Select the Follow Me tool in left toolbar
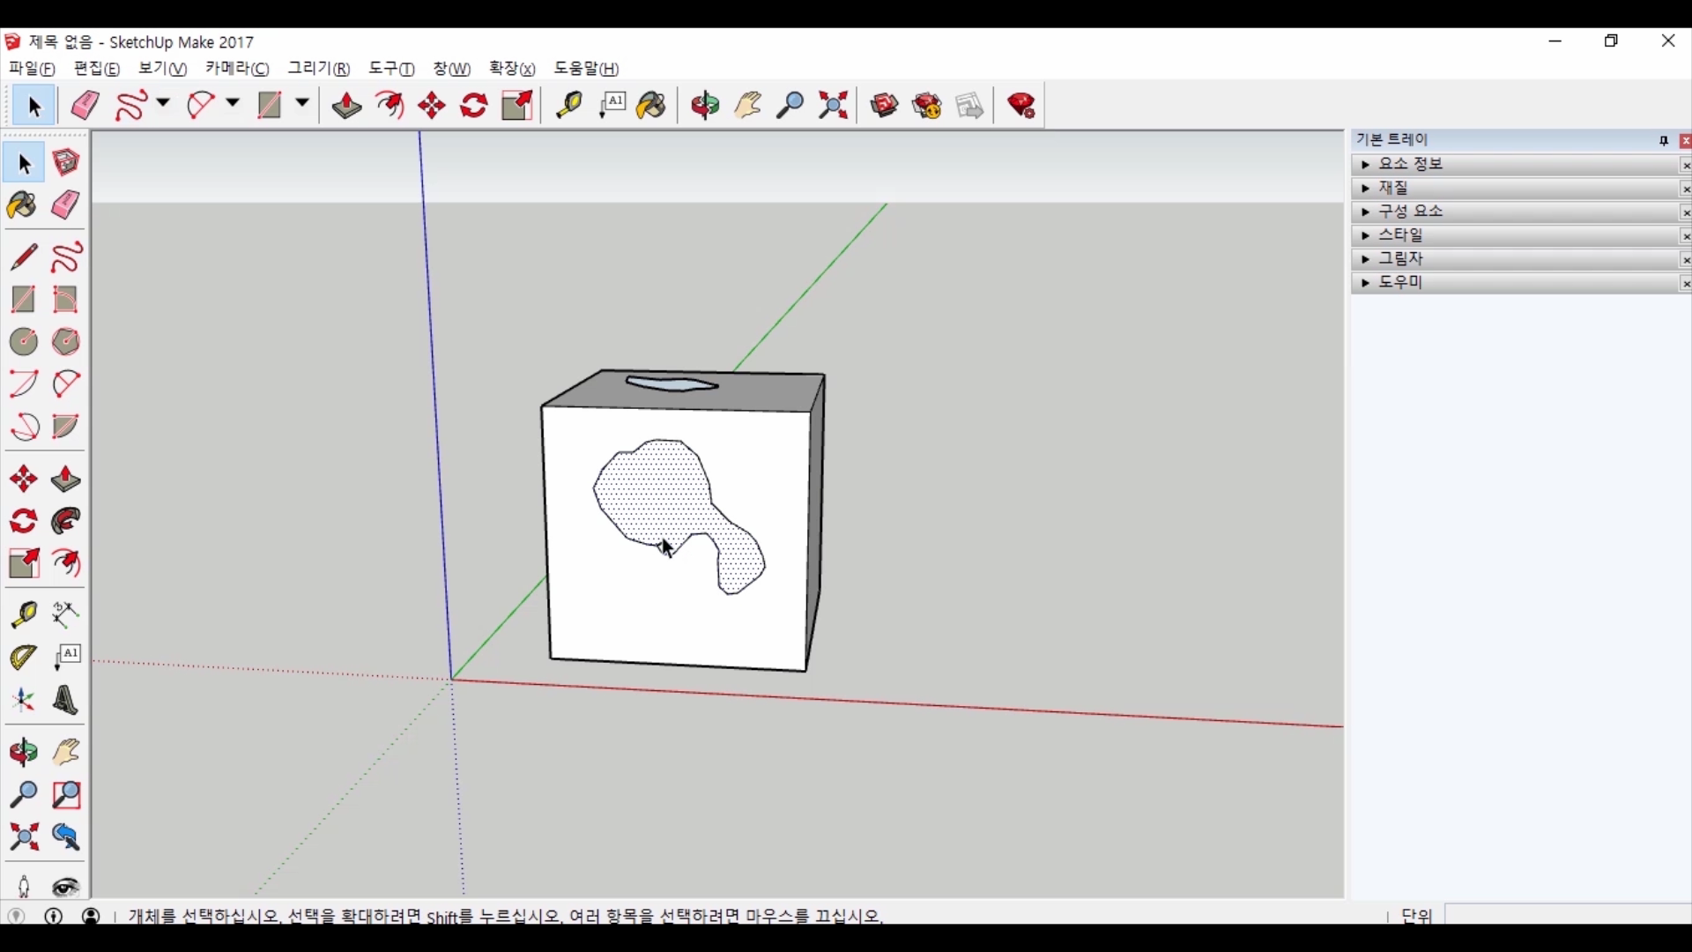This screenshot has height=952, width=1692. point(66,522)
